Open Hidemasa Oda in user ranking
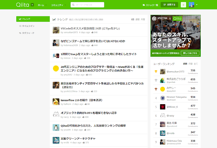This screenshot has width=217, height=148. click(174, 141)
